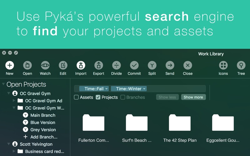Select the Blue Version label

click(43, 122)
